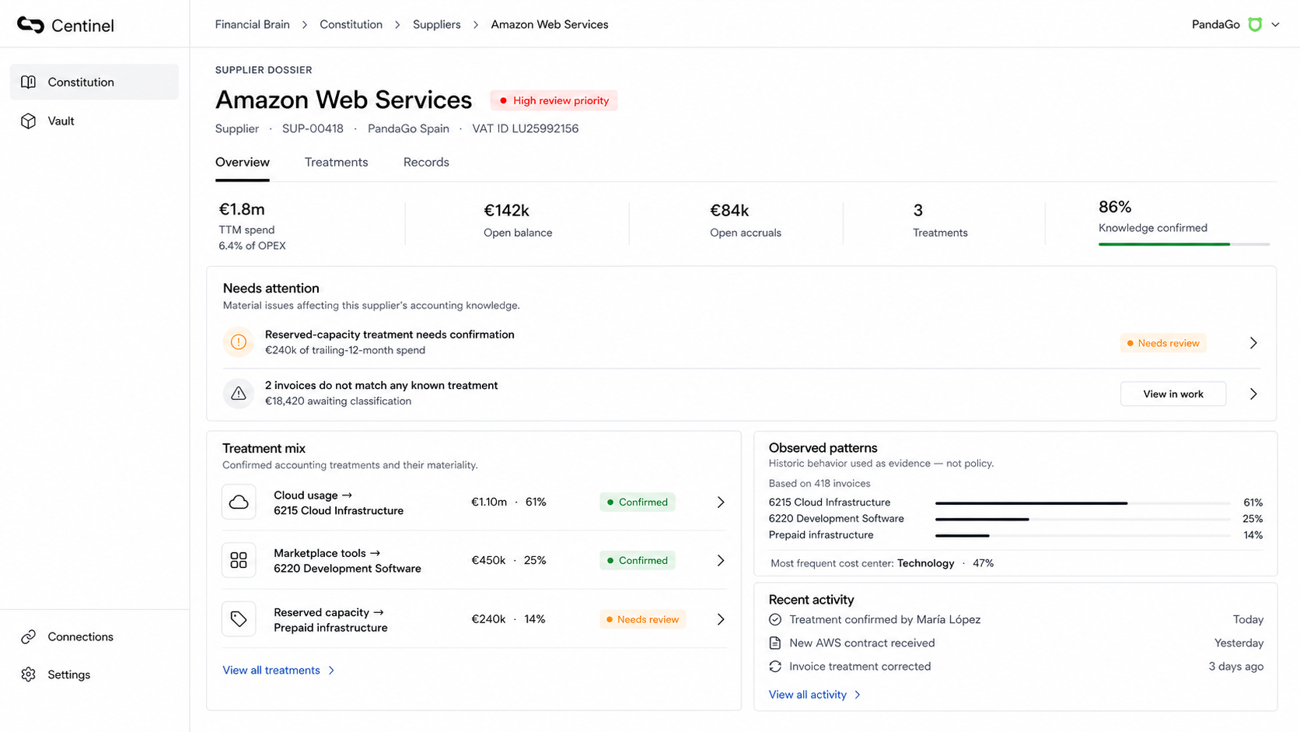Viewport: 1300px width, 732px height.
Task: Expand the Marketplace tools treatment chevron
Action: [x=721, y=560]
